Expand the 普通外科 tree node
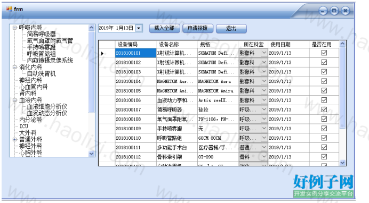 point(14,139)
